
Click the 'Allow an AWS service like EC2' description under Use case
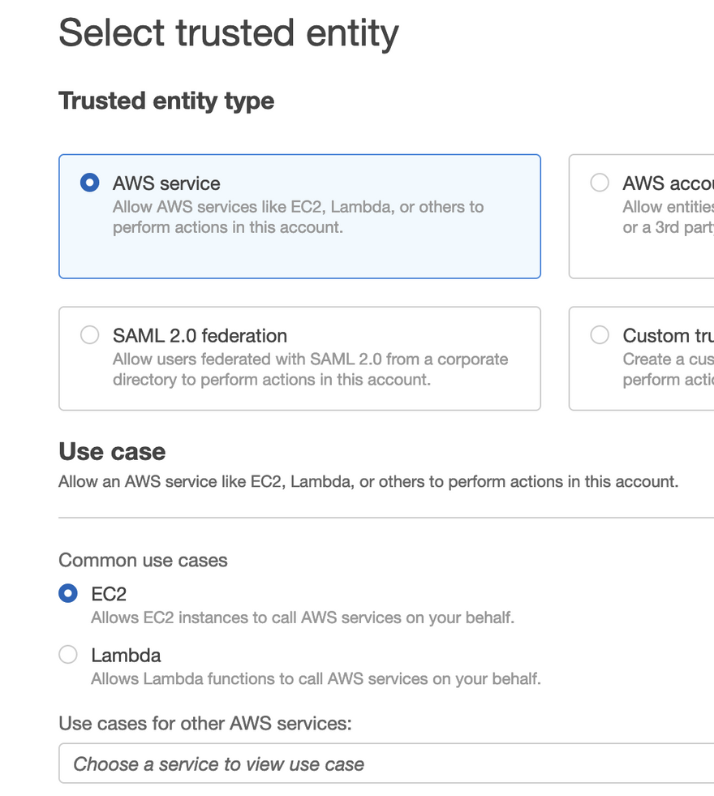coord(368,481)
